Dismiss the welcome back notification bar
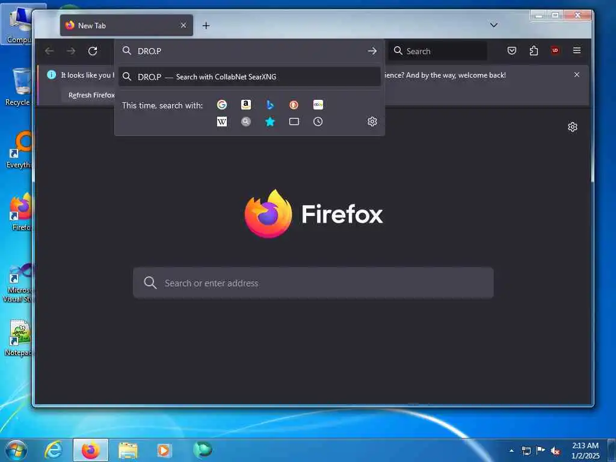The height and width of the screenshot is (462, 616). coord(577,75)
